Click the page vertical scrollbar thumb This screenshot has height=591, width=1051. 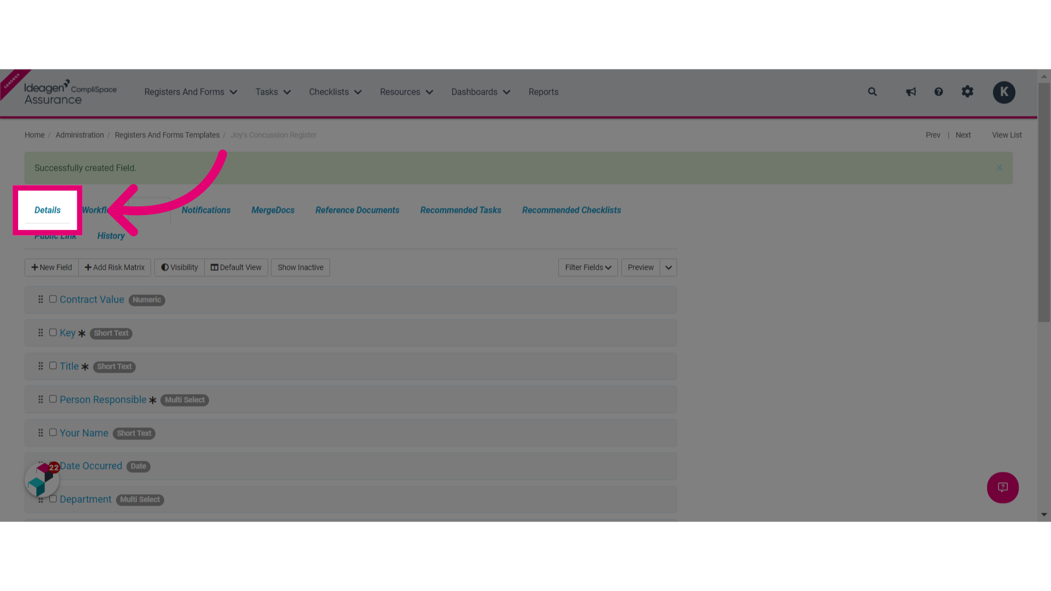point(1044,202)
